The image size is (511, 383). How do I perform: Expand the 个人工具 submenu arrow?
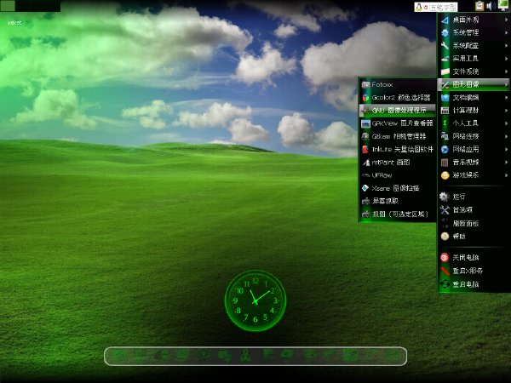coord(506,123)
